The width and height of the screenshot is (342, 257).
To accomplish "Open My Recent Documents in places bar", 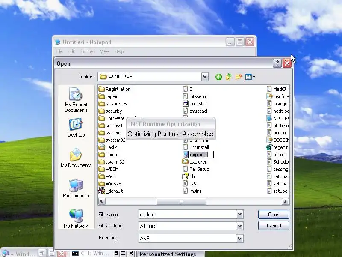I will 76,100.
